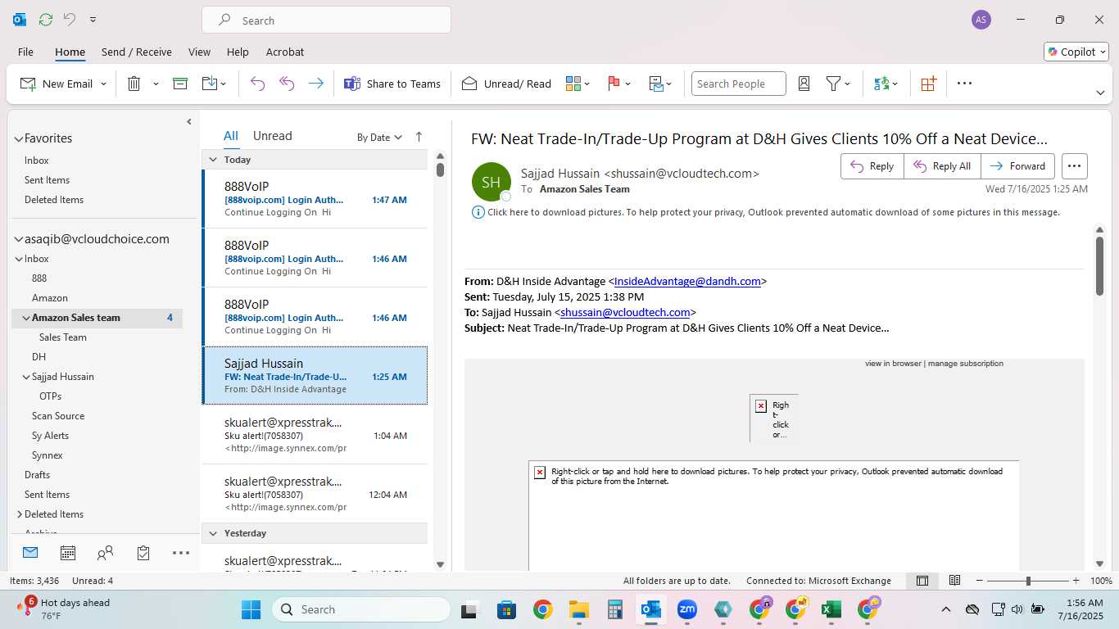Click the Undo icon in title bar

pyautogui.click(x=70, y=19)
